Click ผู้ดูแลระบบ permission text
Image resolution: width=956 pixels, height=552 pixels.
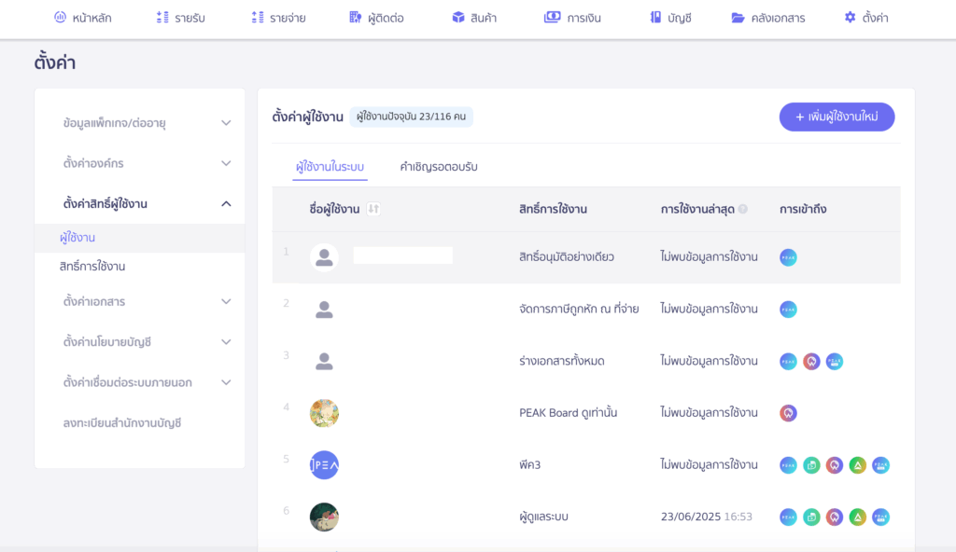click(543, 517)
